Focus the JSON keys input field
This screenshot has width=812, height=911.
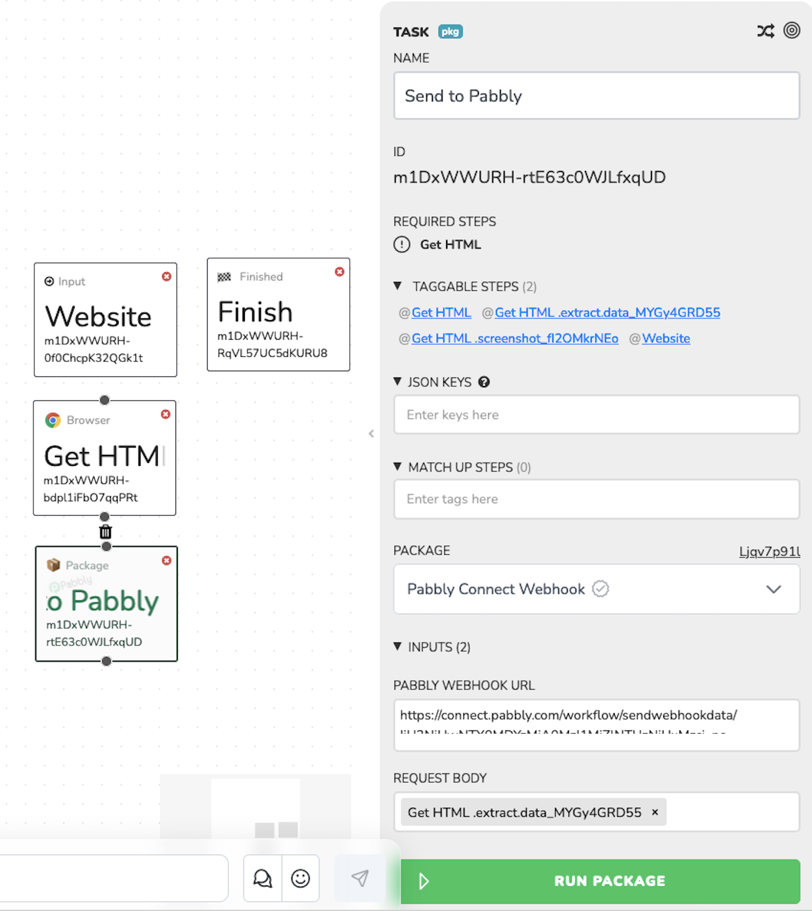(596, 415)
